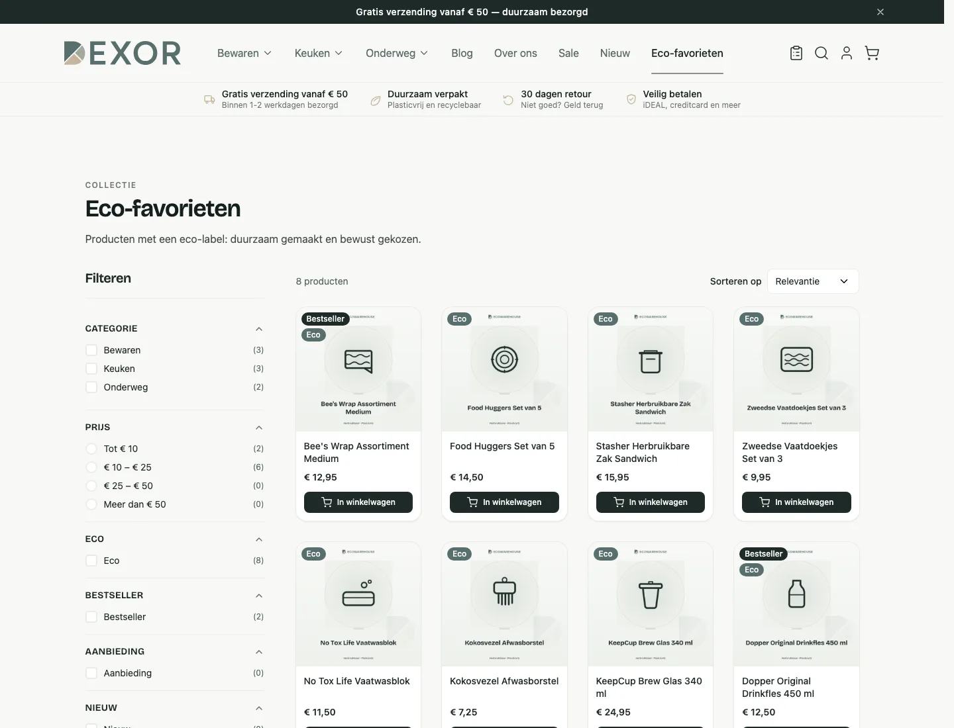954x728 pixels.
Task: Open the Bewaren navigation dropdown
Action: 244,53
